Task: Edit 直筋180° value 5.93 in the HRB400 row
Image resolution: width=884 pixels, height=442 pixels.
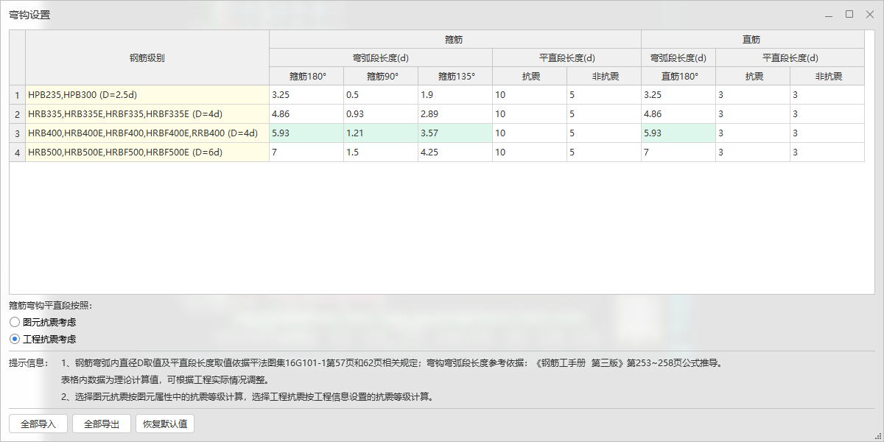Action: pyautogui.click(x=678, y=133)
